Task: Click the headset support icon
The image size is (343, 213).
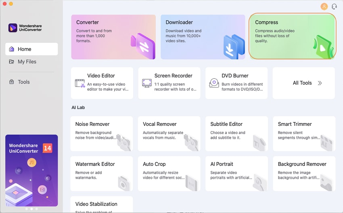Action: click(334, 6)
